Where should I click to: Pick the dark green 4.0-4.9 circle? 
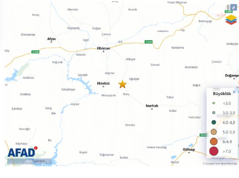pyautogui.click(x=214, y=122)
